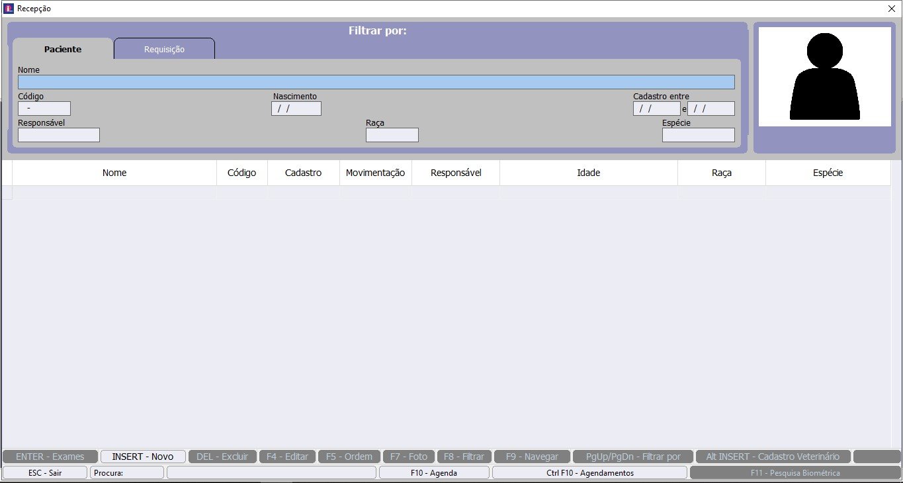903x483 pixels.
Task: Click the ESC - Sair button
Action: (x=45, y=473)
